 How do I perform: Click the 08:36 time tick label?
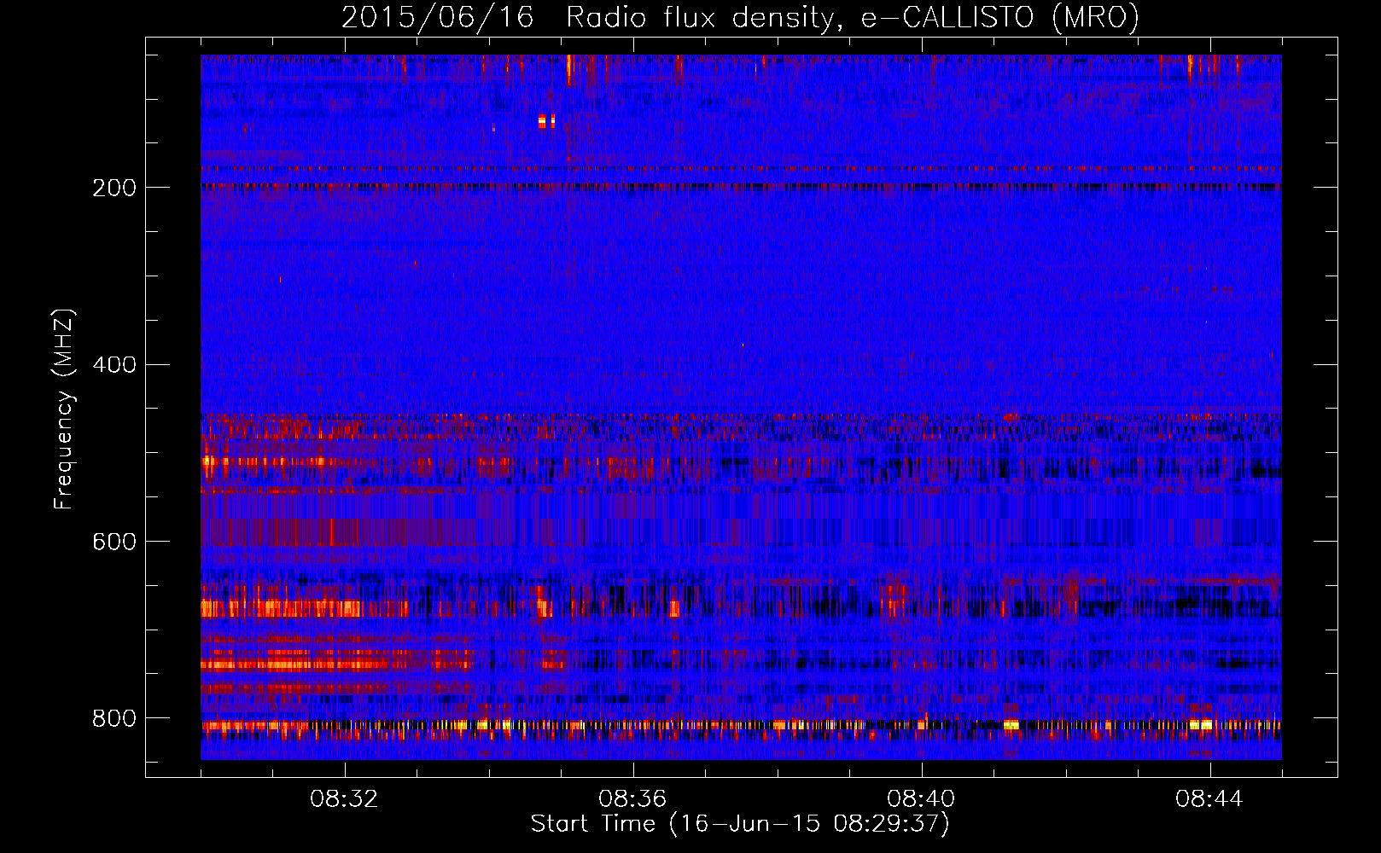(632, 799)
